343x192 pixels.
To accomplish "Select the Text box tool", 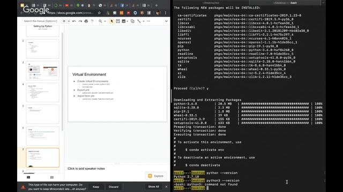I will point(118,21).
